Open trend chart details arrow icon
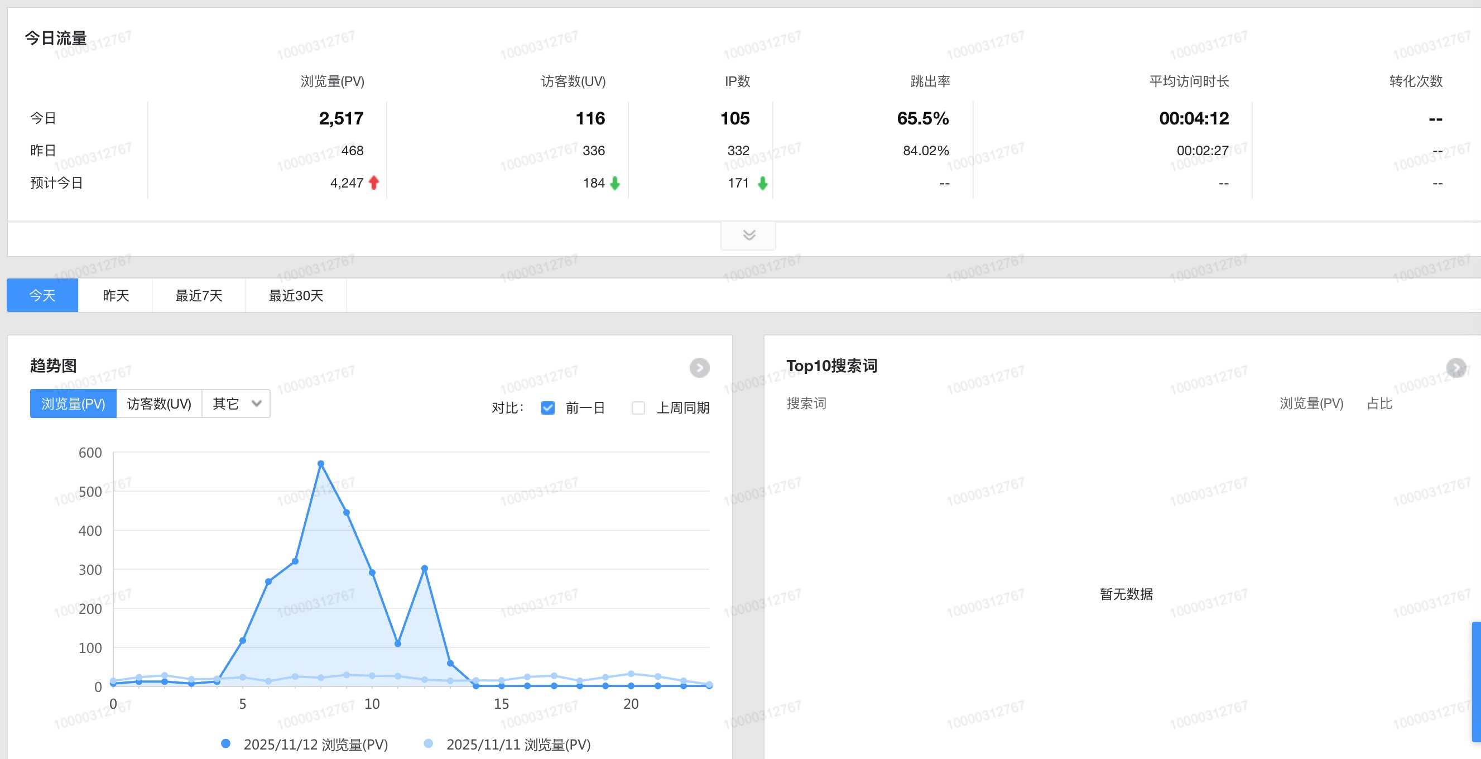The height and width of the screenshot is (759, 1481). tap(699, 367)
